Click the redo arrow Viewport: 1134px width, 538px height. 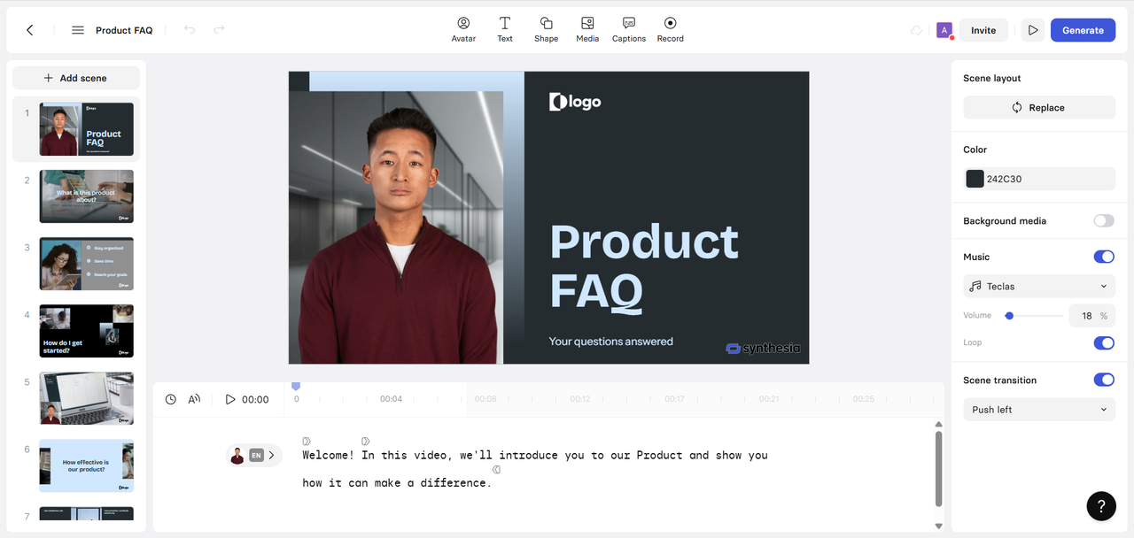coord(219,30)
